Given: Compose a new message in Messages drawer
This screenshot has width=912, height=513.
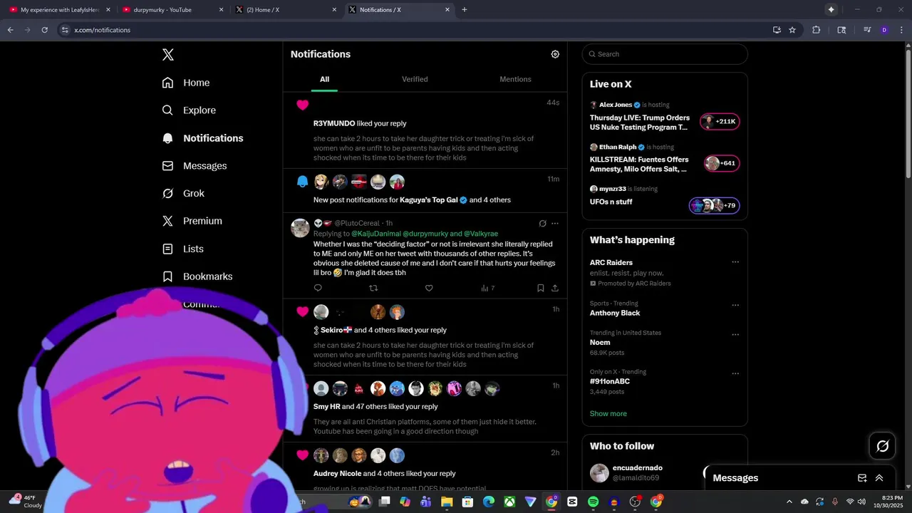Looking at the screenshot, I should coord(862,478).
